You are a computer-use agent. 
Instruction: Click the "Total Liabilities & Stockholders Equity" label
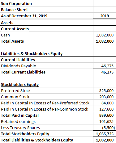pos(37,140)
